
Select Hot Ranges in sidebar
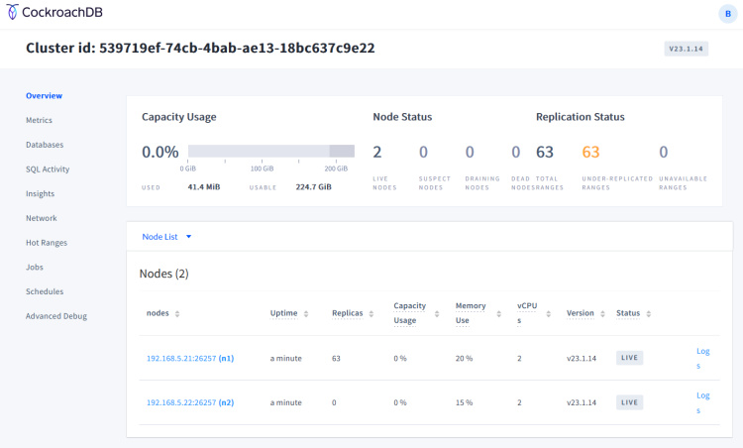[47, 243]
